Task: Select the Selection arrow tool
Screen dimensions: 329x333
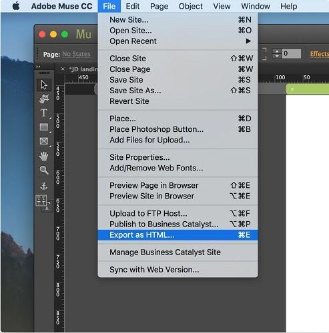Action: point(44,85)
